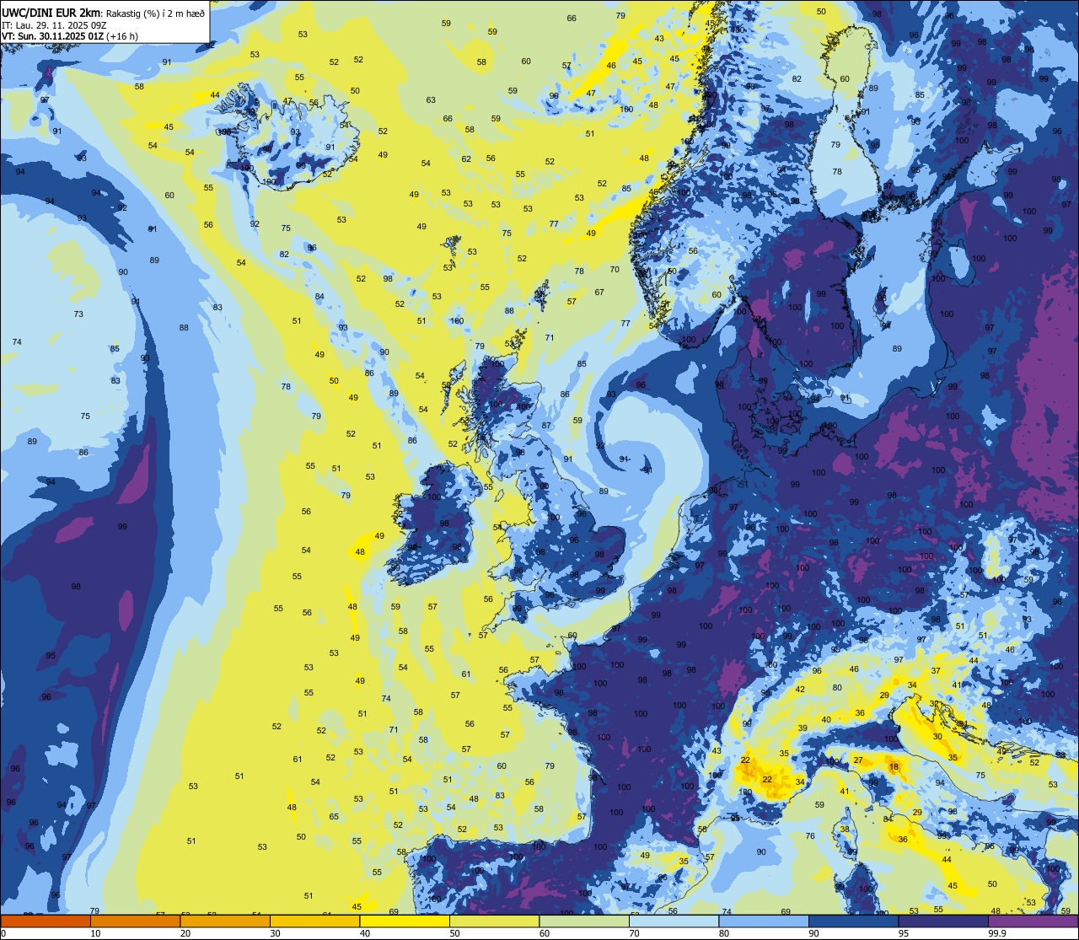Pick the medium blue 80–90 legend segment
Image resolution: width=1079 pixels, height=940 pixels.
point(764,921)
